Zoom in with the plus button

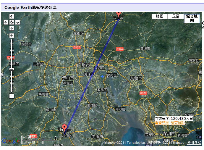coord(12,36)
